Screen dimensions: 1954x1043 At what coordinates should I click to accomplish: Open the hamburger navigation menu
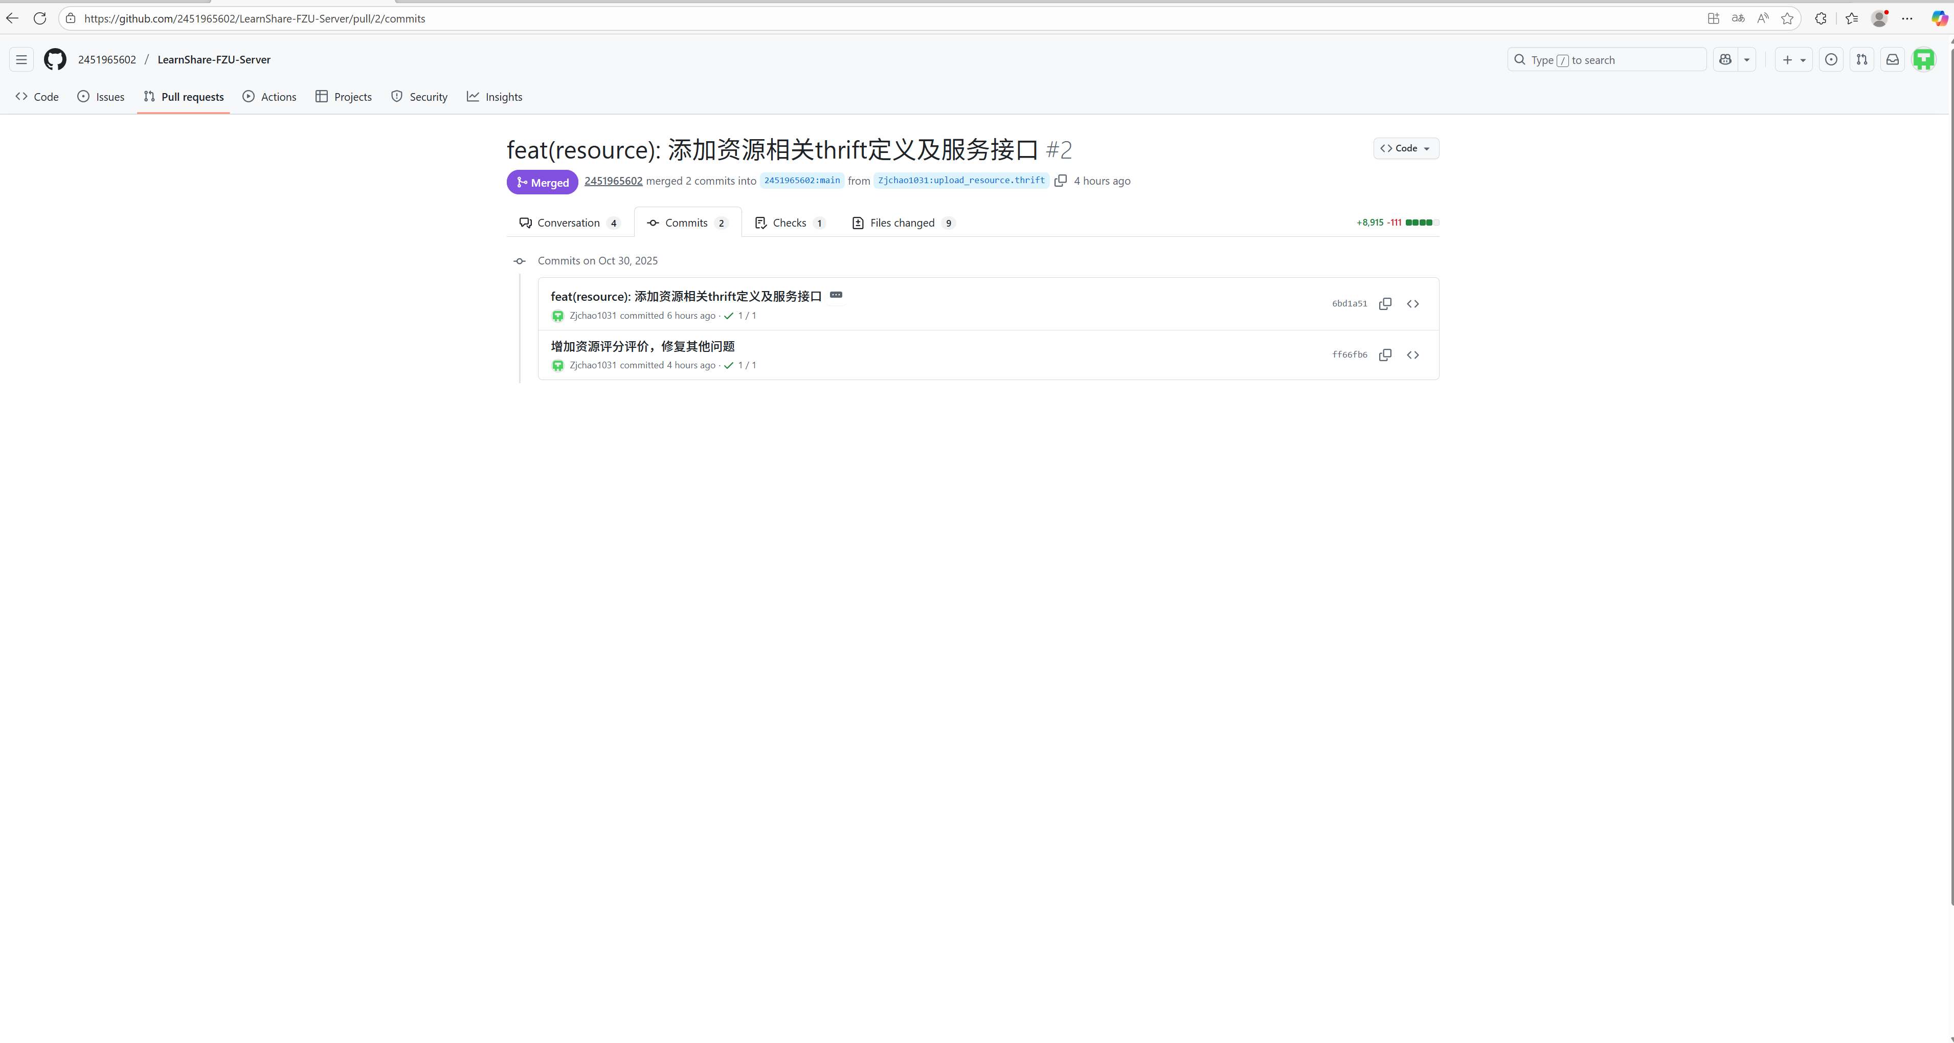(21, 59)
